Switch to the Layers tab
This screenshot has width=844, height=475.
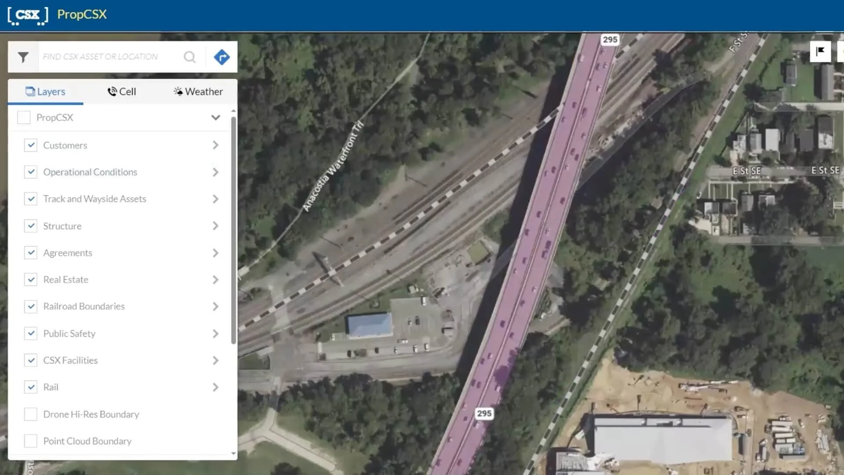pyautogui.click(x=45, y=91)
